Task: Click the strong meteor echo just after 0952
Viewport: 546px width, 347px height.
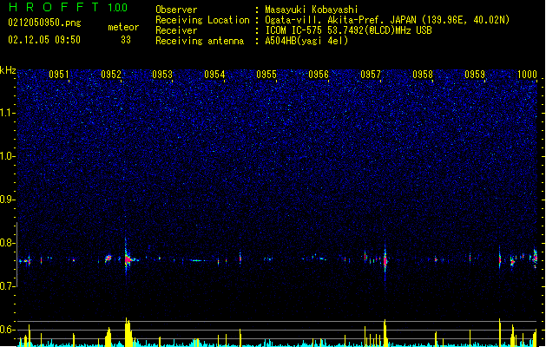Action: click(x=128, y=259)
